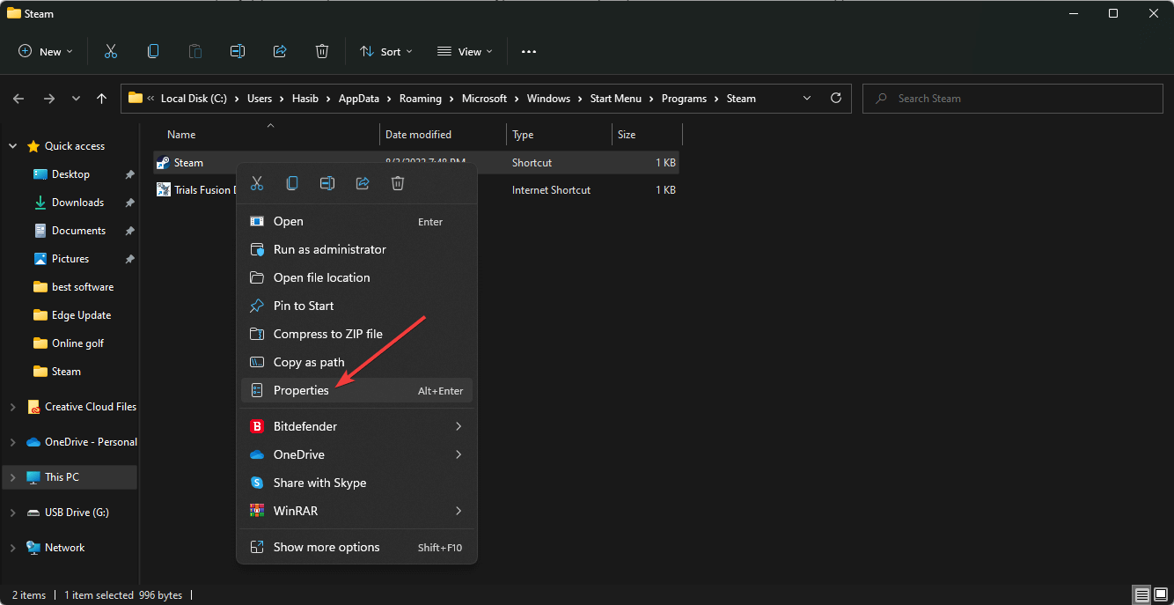Click the Steam shortcut file icon
The width and height of the screenshot is (1174, 605).
coord(164,163)
